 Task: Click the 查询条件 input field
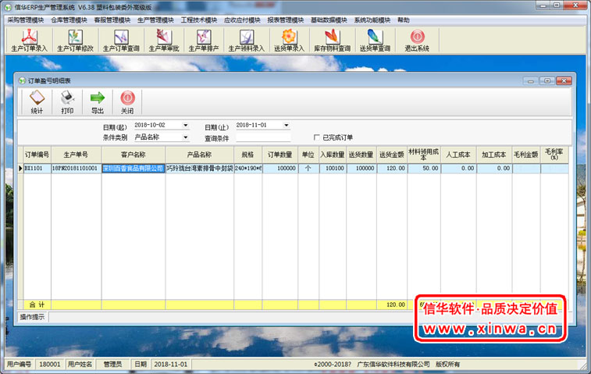point(263,137)
